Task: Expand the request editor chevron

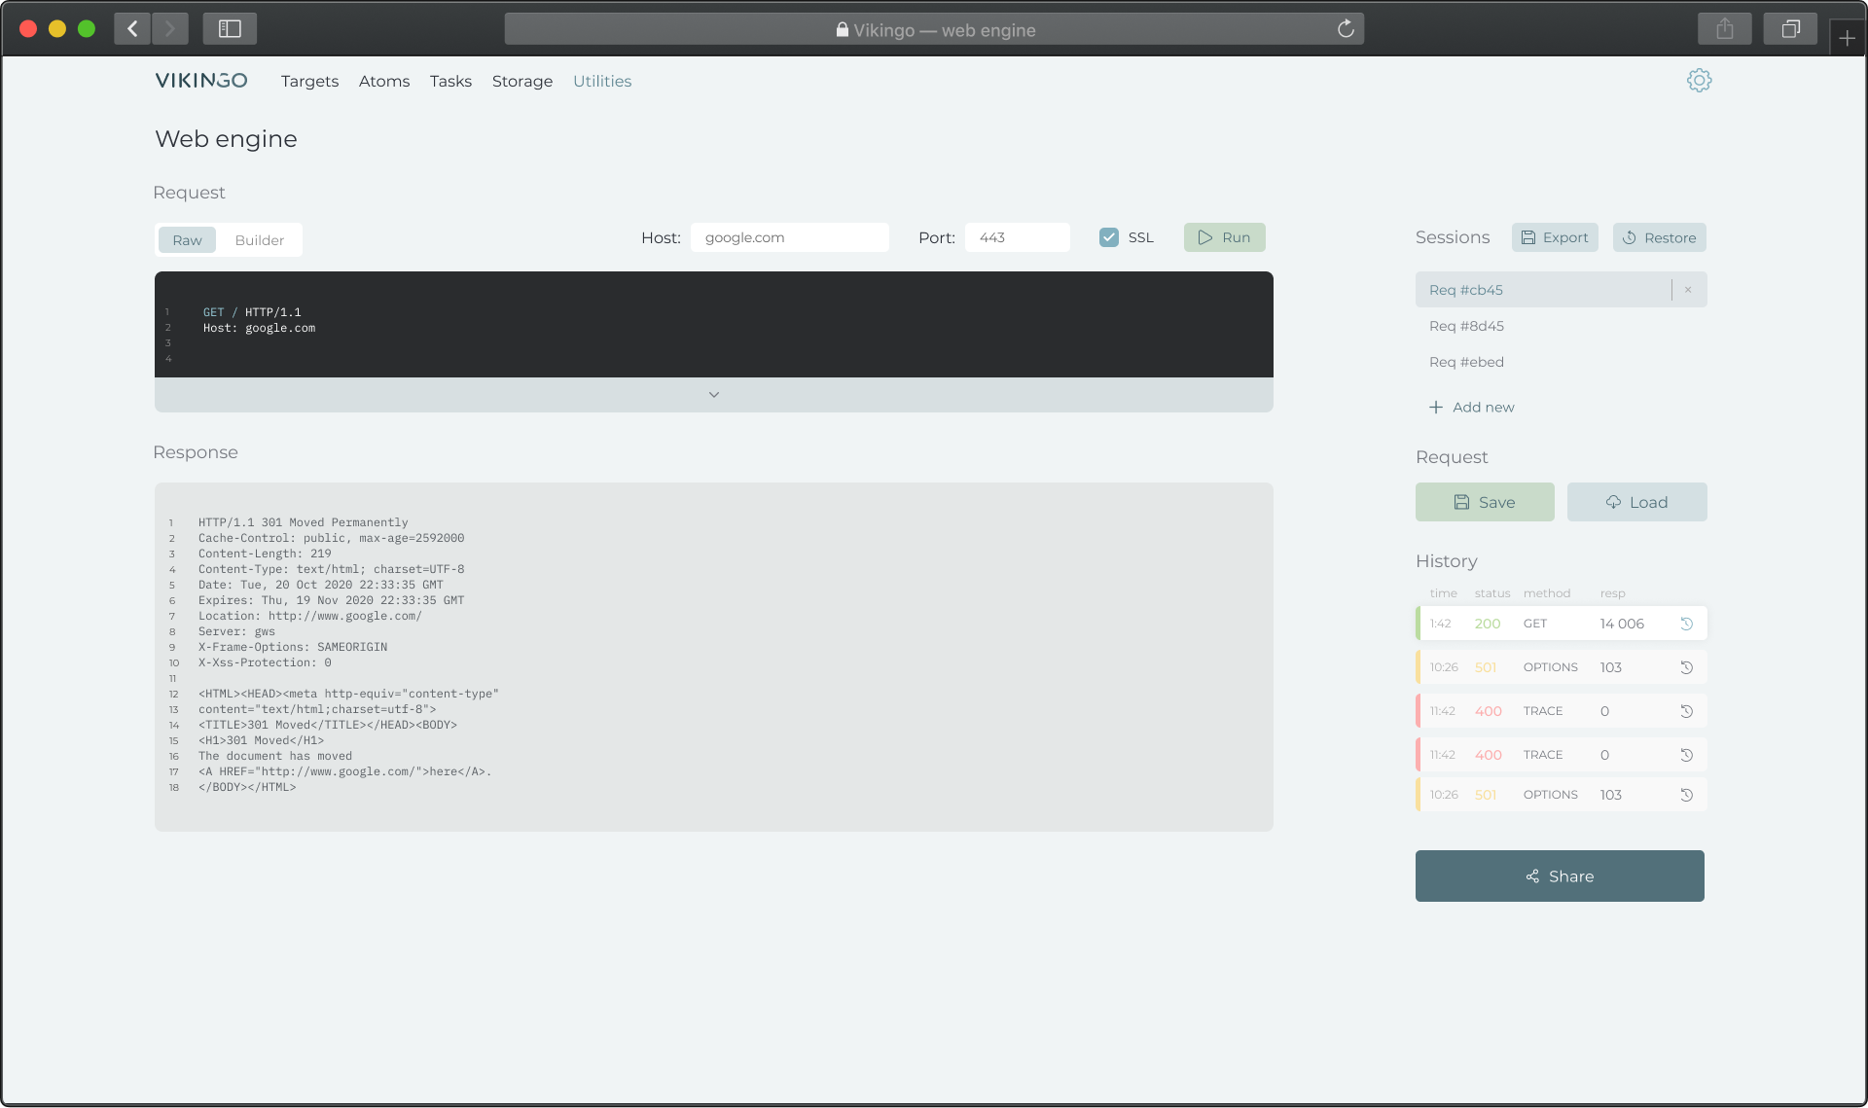Action: [713, 395]
